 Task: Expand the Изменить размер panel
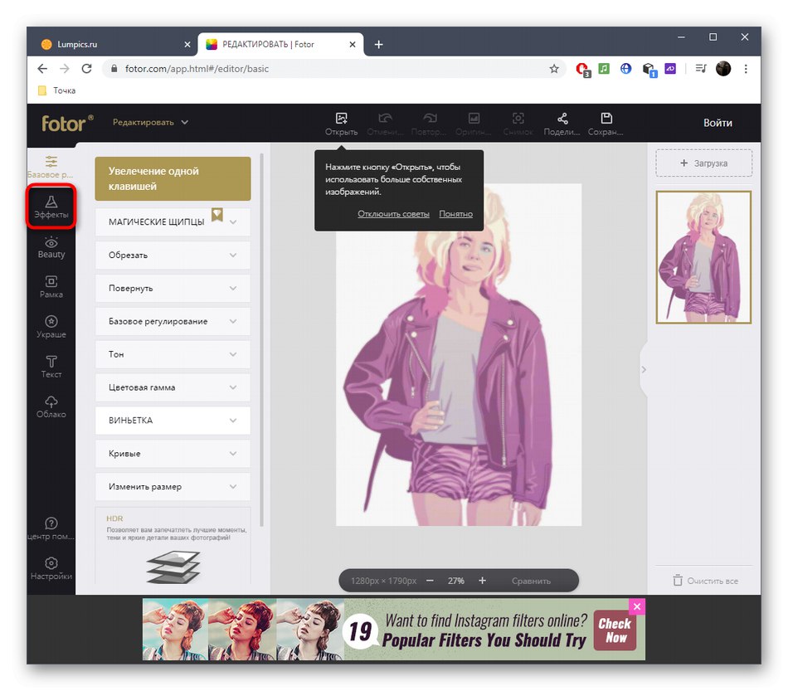173,486
